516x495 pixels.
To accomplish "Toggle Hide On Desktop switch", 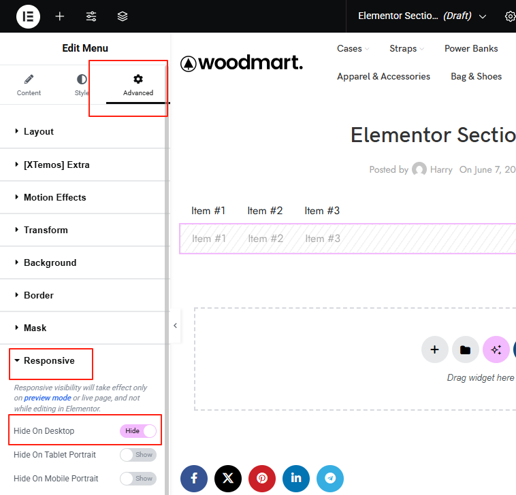I will click(138, 431).
